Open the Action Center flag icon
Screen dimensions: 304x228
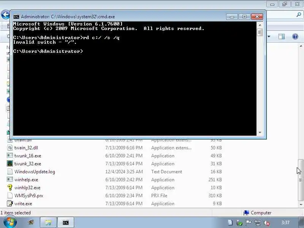tap(249, 223)
